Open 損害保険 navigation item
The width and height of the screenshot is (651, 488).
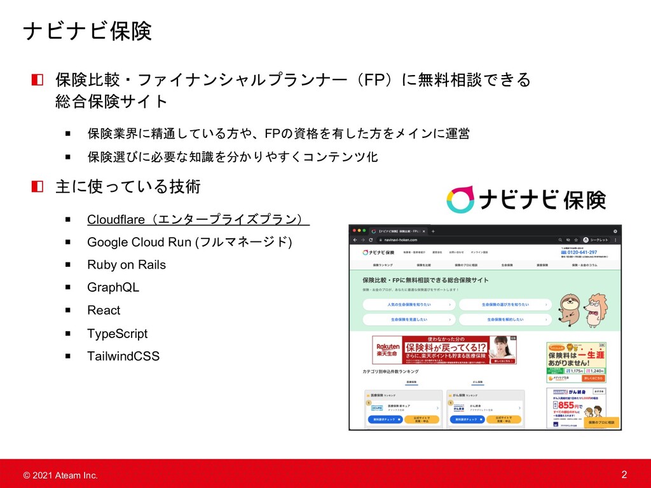542,265
